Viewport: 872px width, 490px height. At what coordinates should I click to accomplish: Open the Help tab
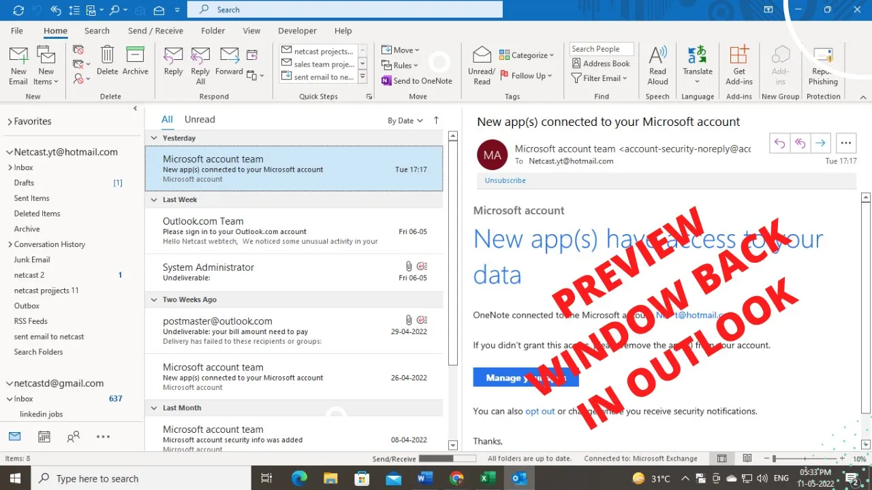[x=343, y=31]
